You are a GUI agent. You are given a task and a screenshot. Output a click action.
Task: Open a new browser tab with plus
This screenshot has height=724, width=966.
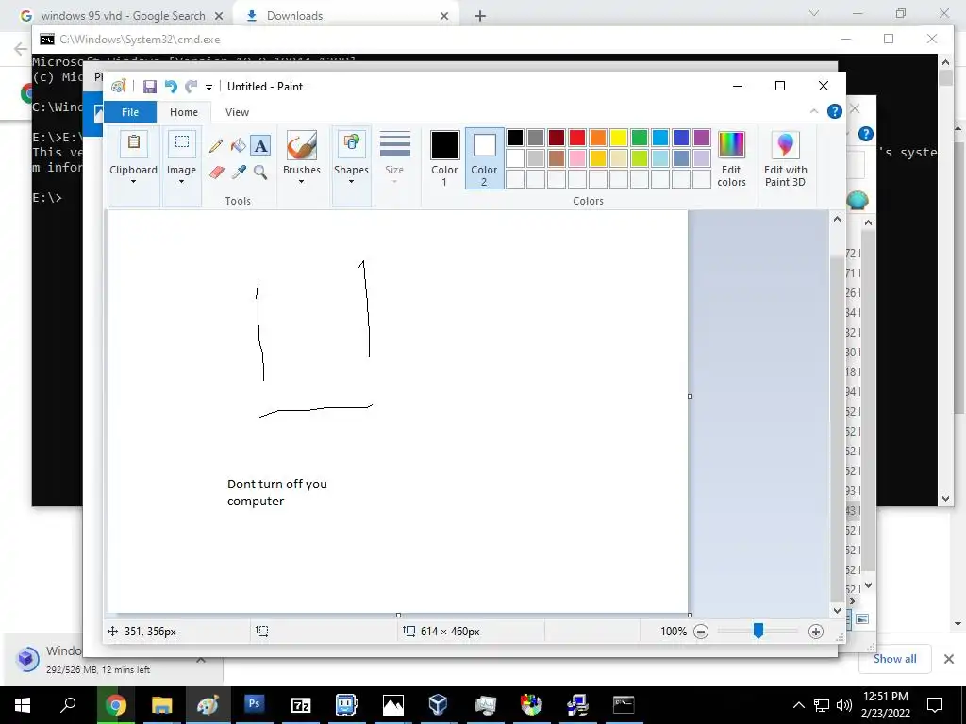[x=480, y=16]
